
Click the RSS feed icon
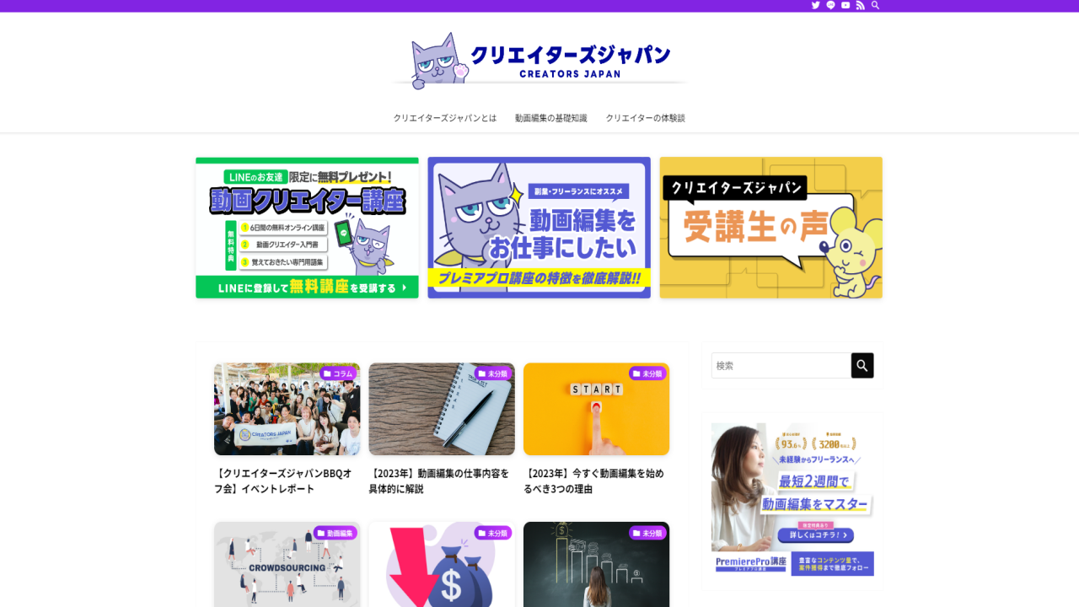[861, 5]
